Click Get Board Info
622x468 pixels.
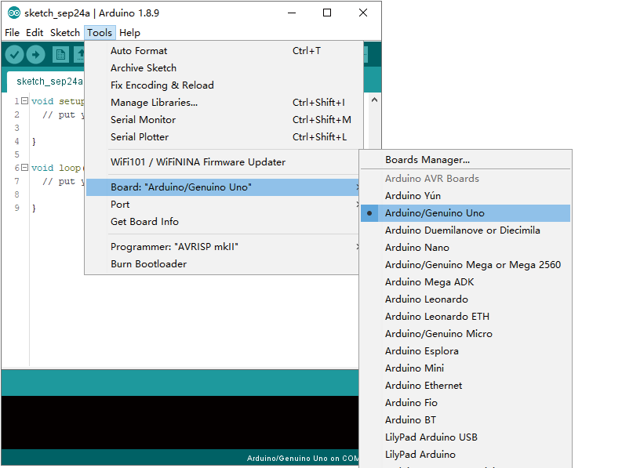pos(224,222)
